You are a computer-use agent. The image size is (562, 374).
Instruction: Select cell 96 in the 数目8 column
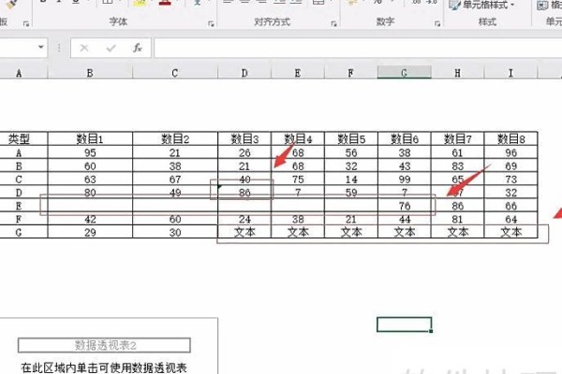(x=510, y=152)
